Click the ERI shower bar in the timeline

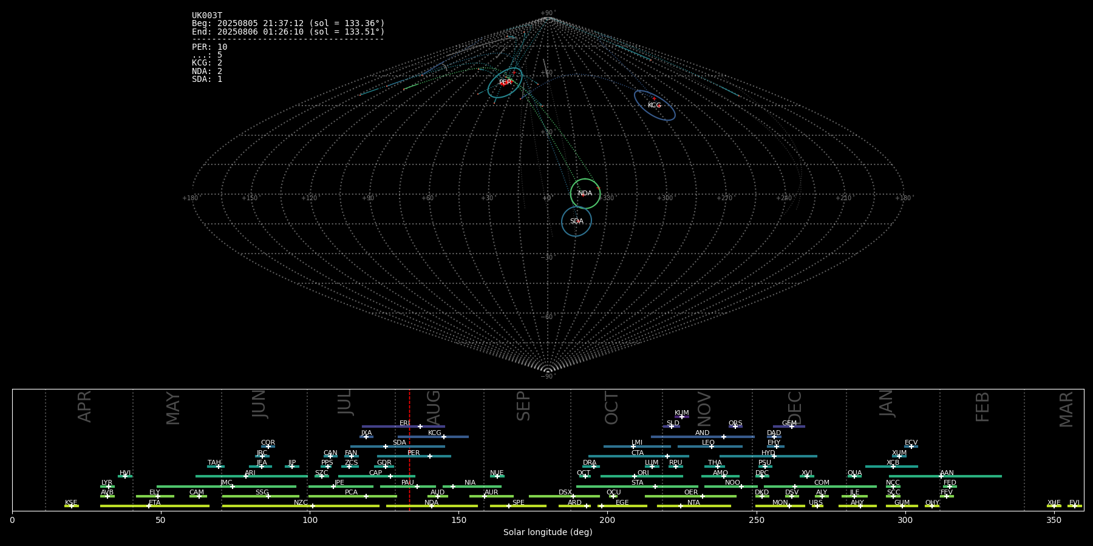[403, 426]
